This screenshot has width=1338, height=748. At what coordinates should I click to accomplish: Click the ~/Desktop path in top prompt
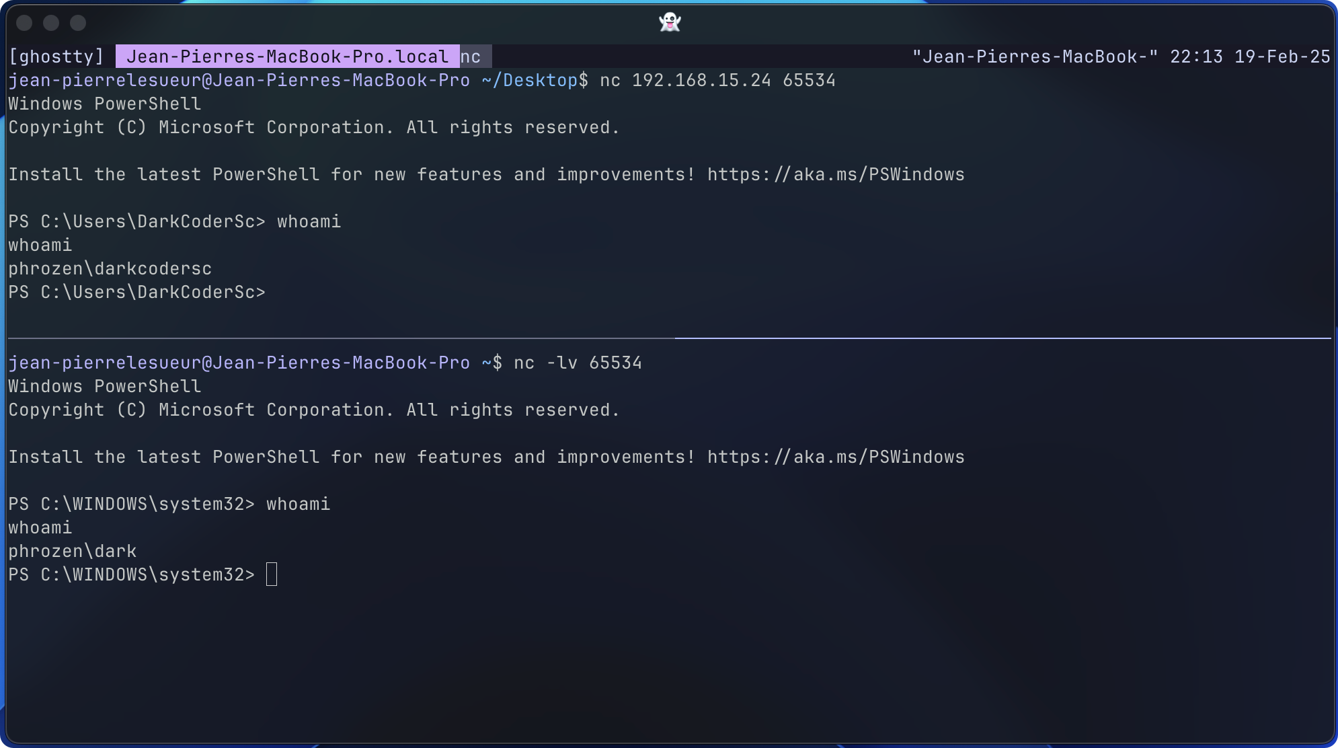529,80
